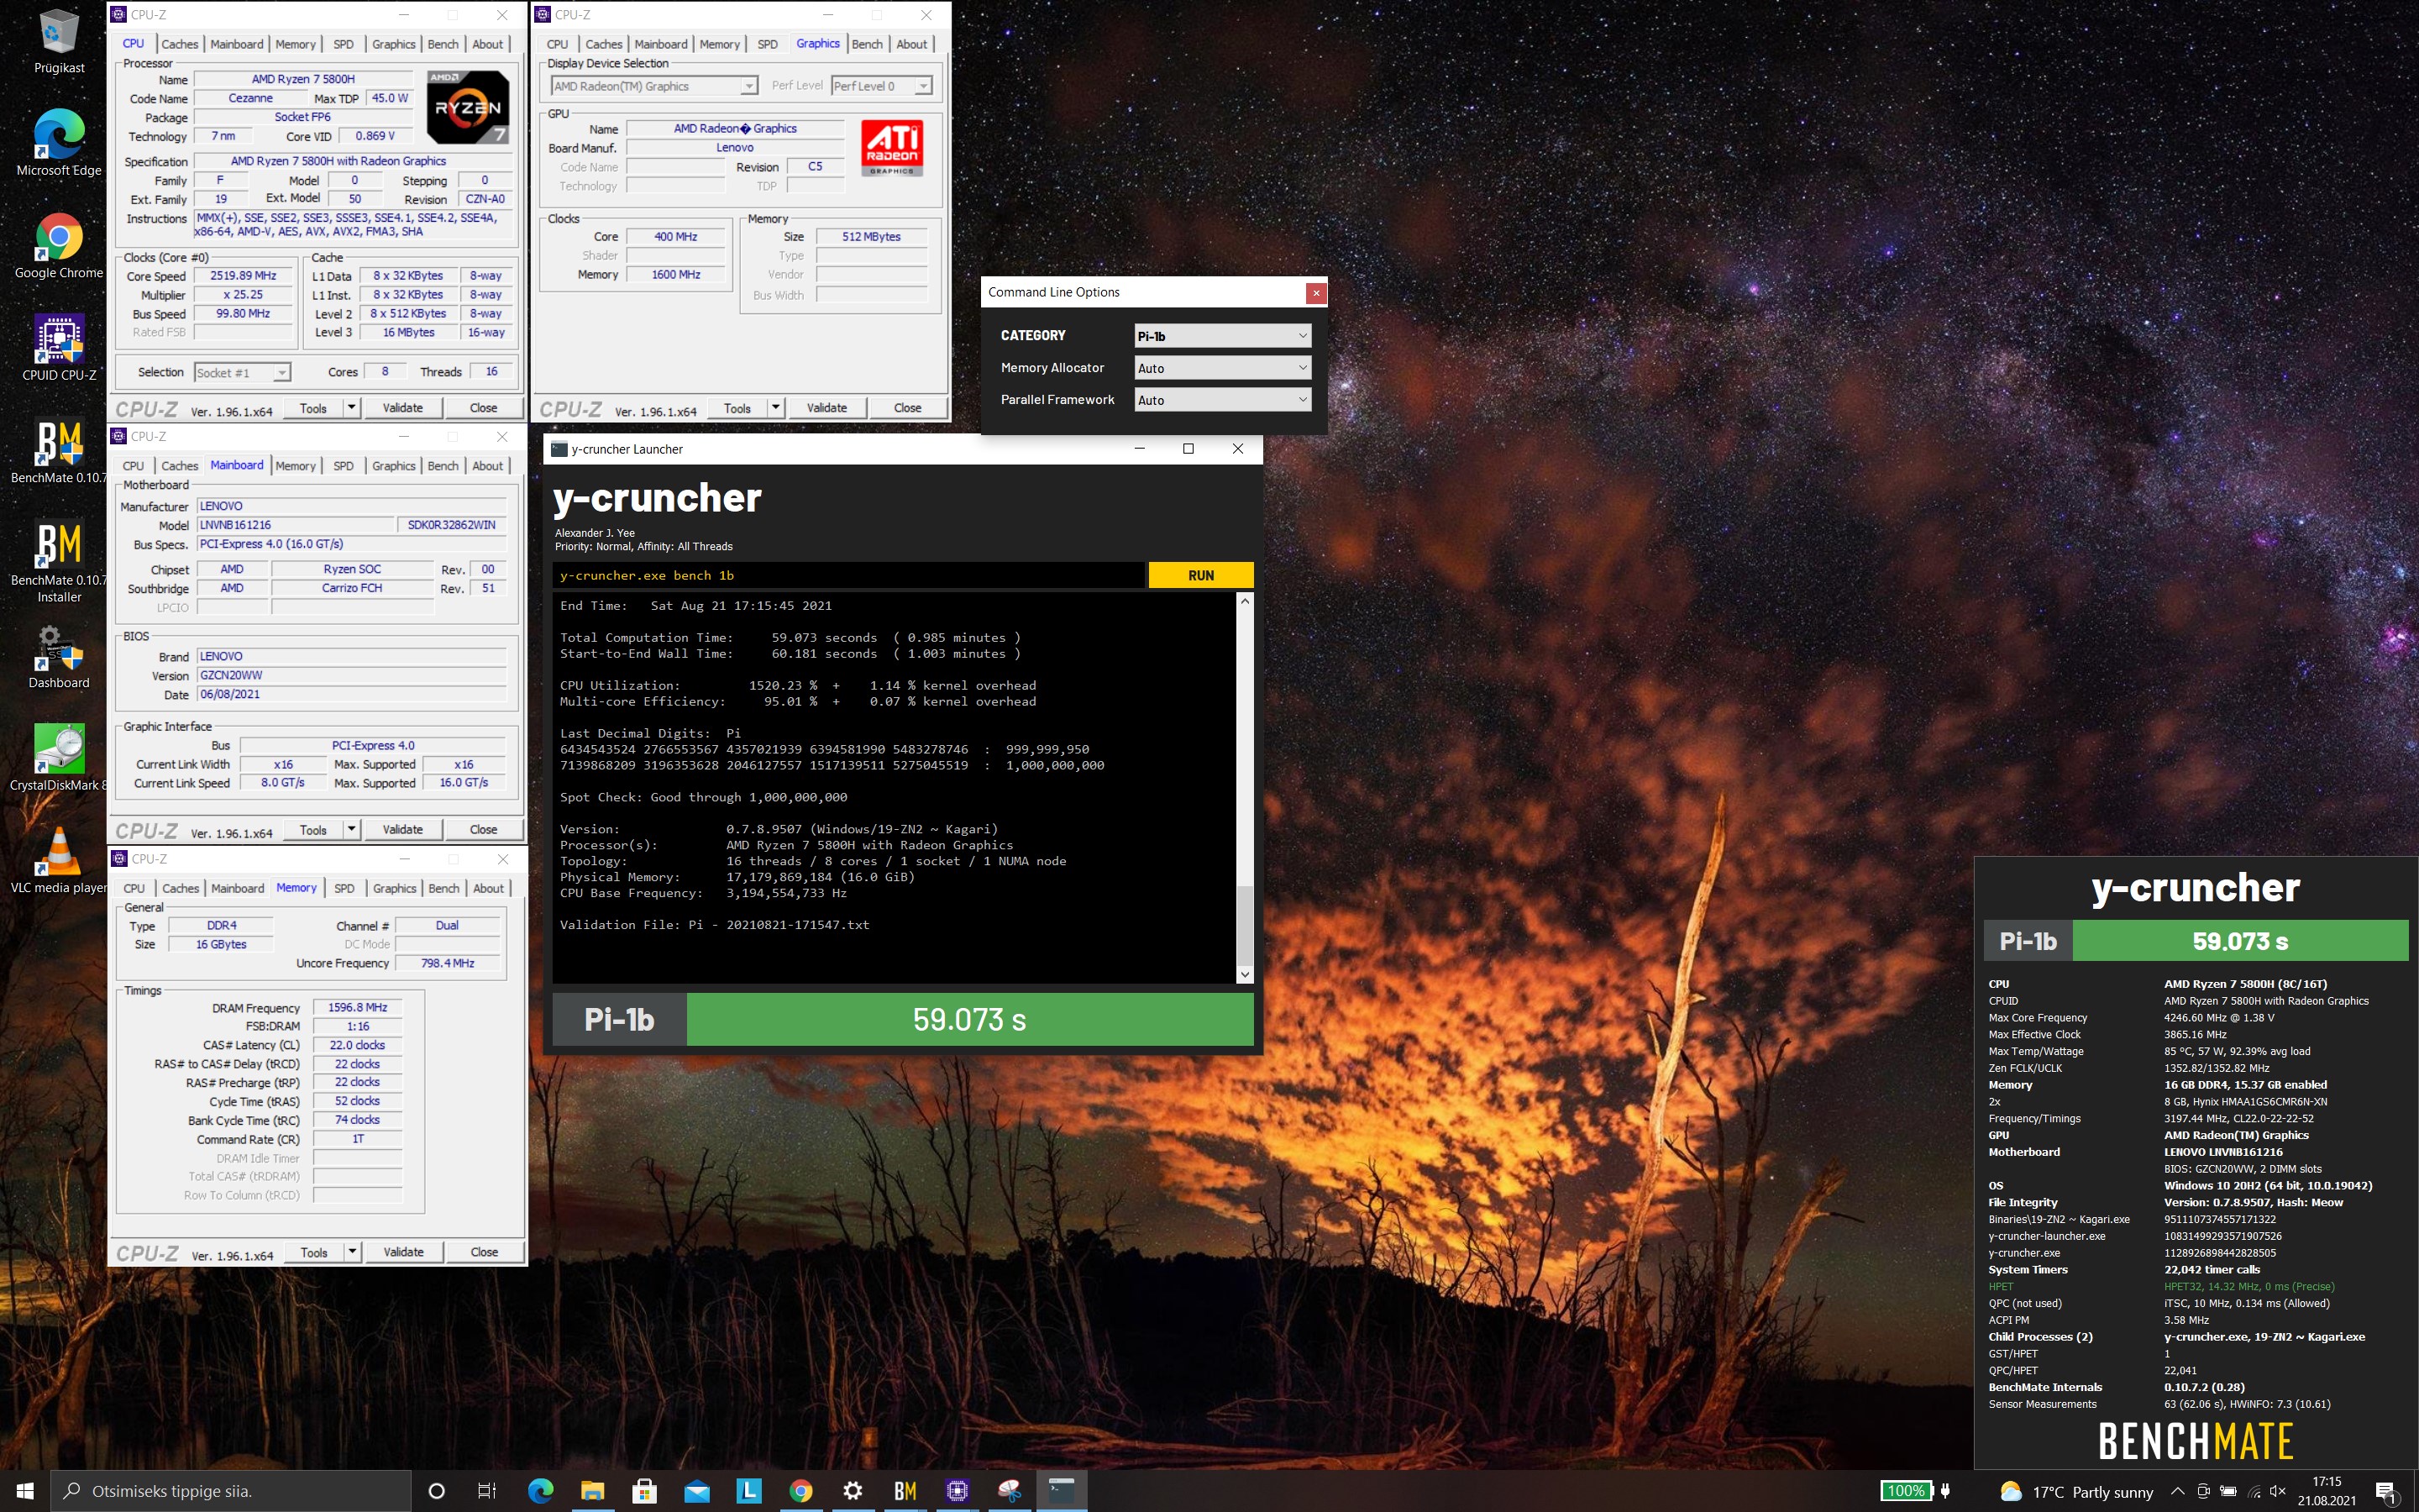Click the y-cruncher output scrollbar down arrow

click(1245, 974)
